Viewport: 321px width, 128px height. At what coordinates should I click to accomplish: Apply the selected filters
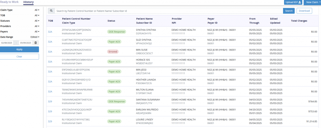coord(19,49)
